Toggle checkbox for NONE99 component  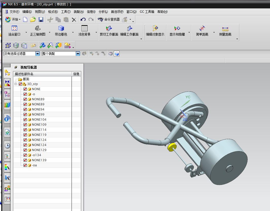pos(25,115)
